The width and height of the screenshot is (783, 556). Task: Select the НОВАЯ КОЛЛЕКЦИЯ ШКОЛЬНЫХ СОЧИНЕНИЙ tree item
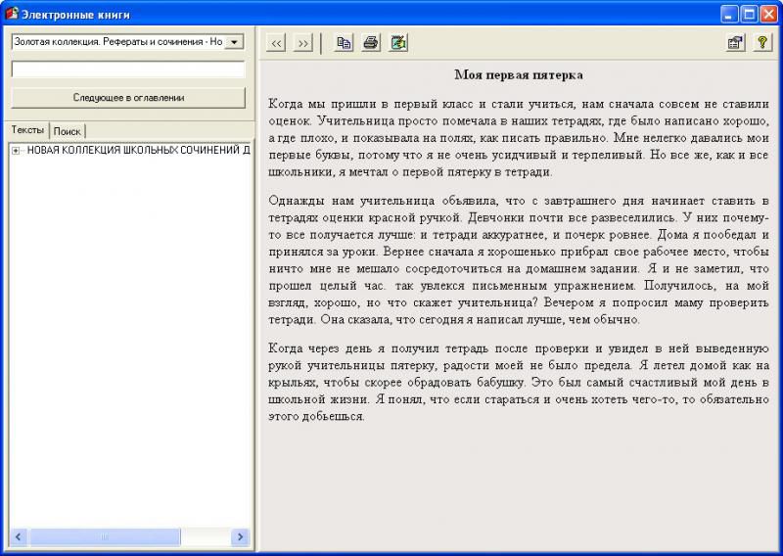[137, 150]
